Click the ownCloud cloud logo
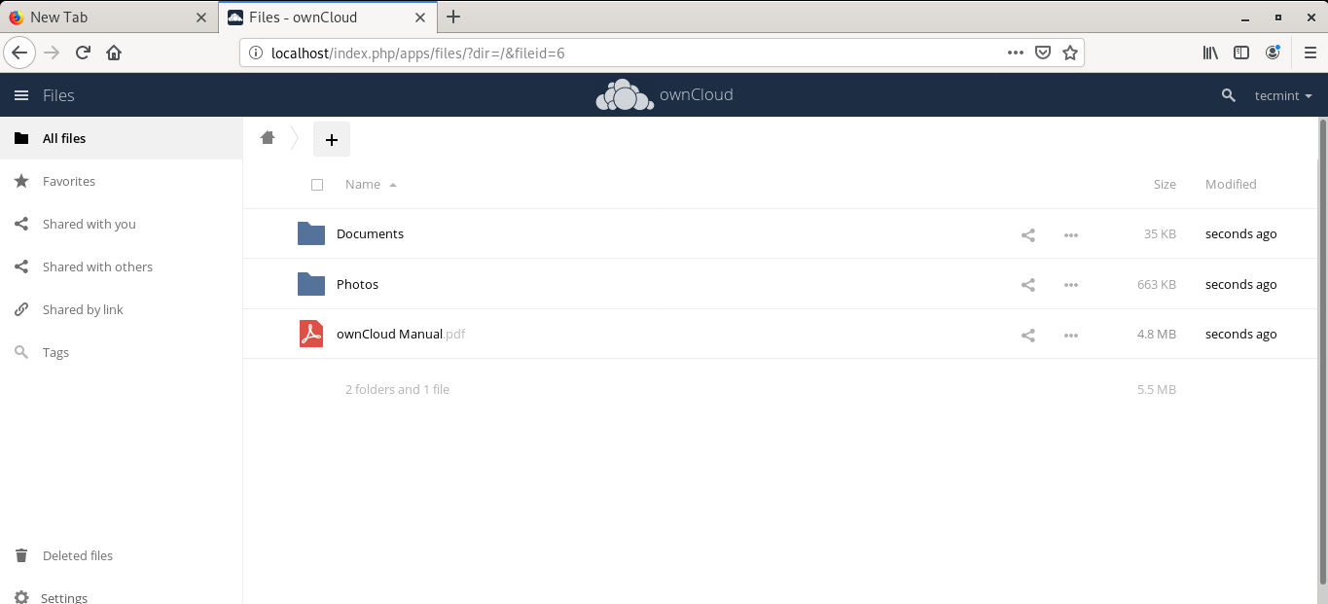 (x=625, y=94)
